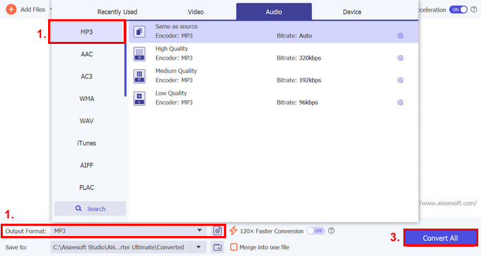
Task: Click the Low Quality preset icon
Action: [139, 98]
